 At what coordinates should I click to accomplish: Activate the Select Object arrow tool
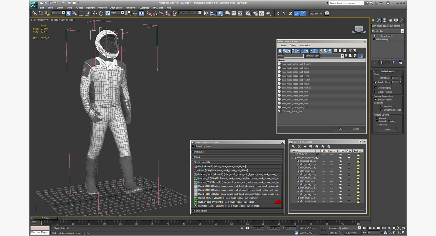pos(68,13)
